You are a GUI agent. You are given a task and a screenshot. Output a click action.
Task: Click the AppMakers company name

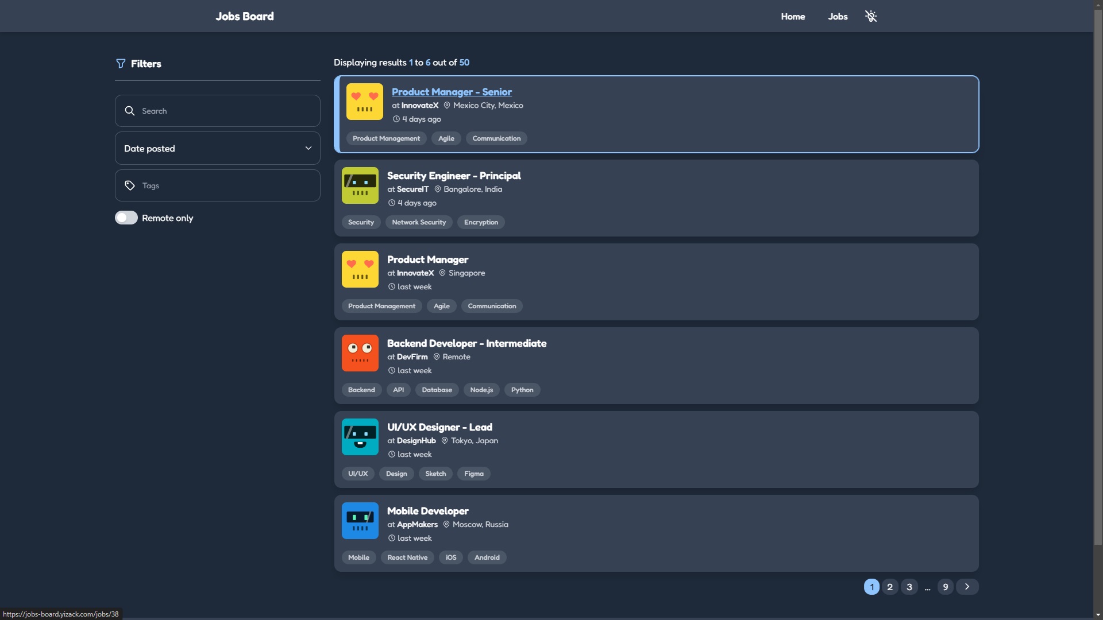coord(417,525)
